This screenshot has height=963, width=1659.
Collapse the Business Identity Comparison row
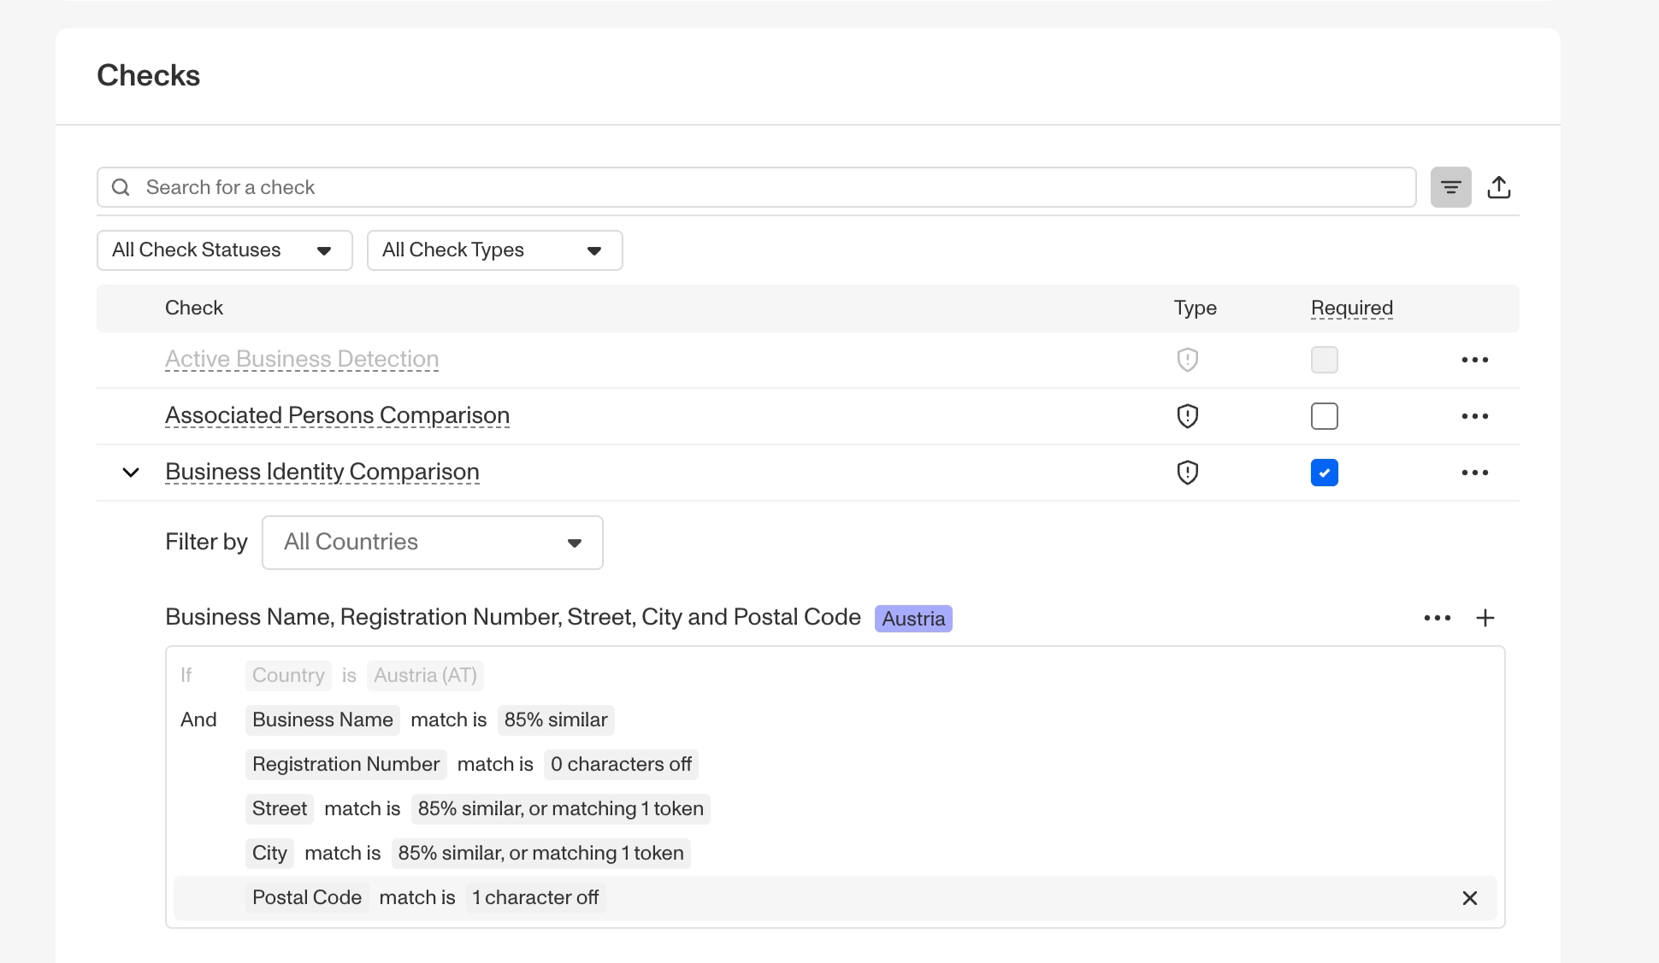click(131, 473)
